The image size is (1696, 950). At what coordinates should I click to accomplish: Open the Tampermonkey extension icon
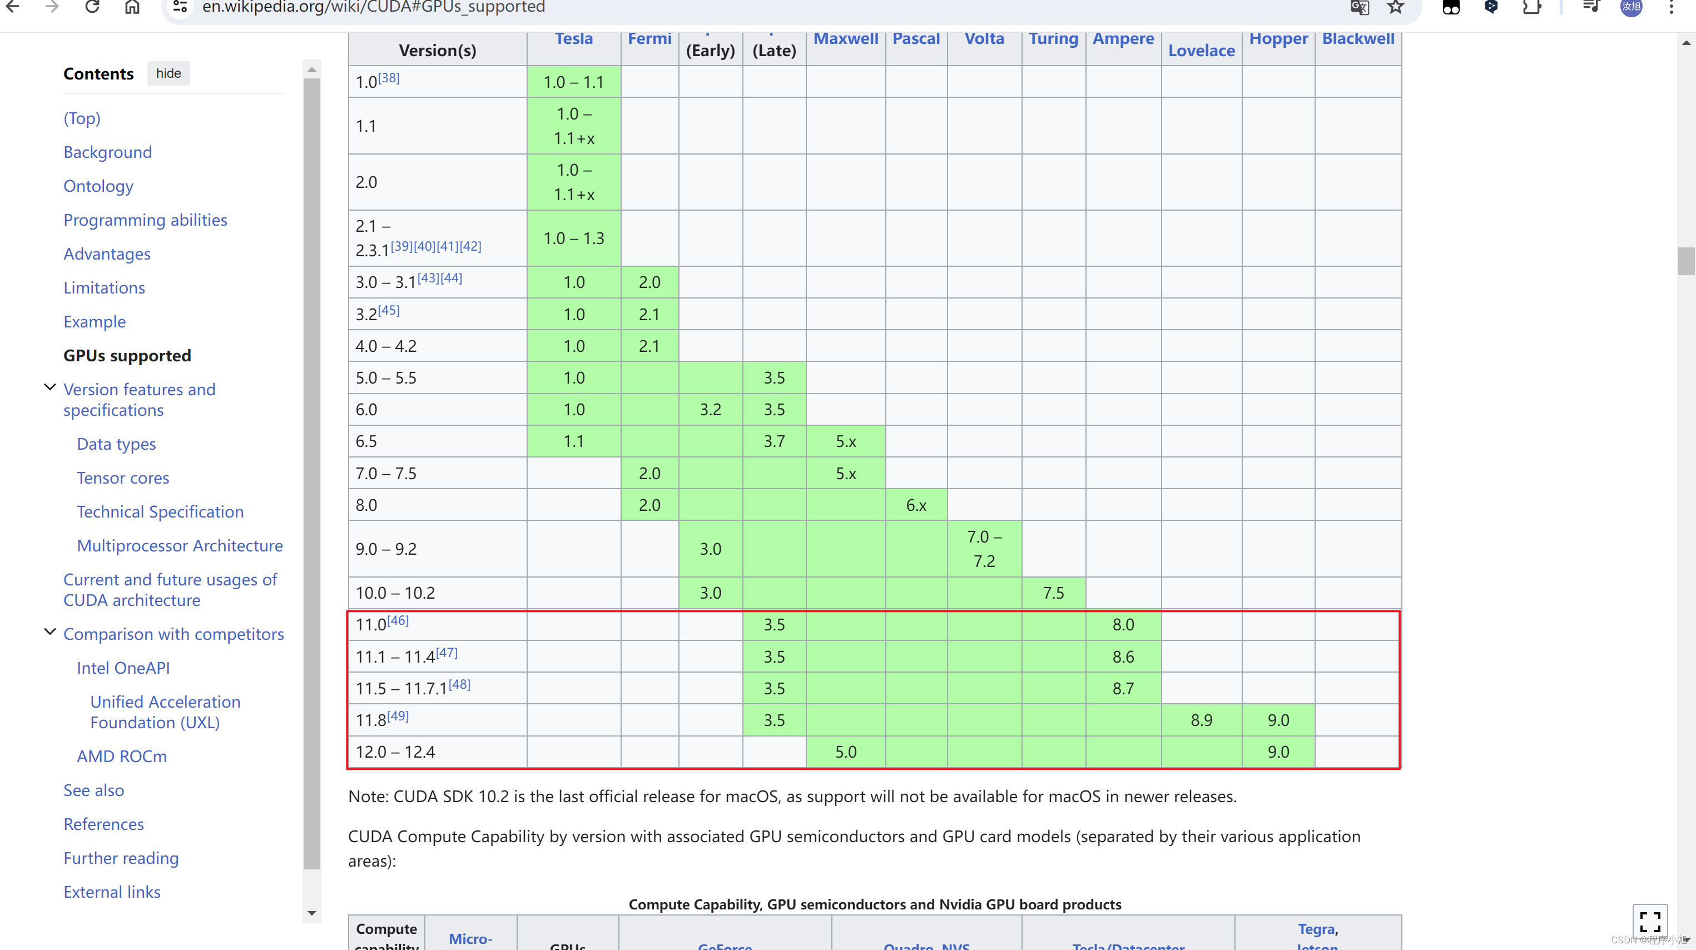coord(1451,7)
